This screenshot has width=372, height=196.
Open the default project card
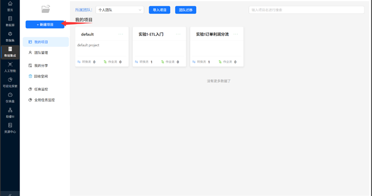coord(102,47)
